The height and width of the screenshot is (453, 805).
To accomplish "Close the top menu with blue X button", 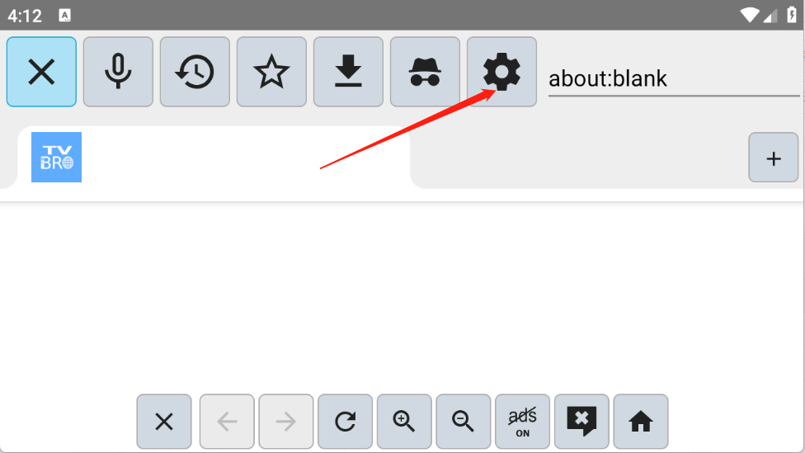I will pyautogui.click(x=41, y=72).
